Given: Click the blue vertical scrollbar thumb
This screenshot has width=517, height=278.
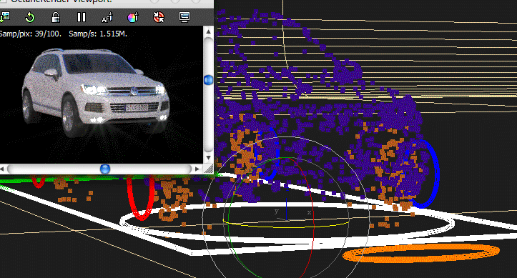Looking at the screenshot, I should [208, 80].
